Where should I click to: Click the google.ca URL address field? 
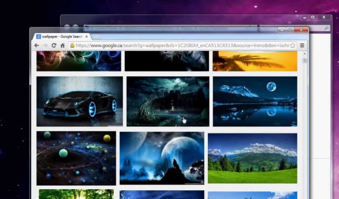(182, 46)
